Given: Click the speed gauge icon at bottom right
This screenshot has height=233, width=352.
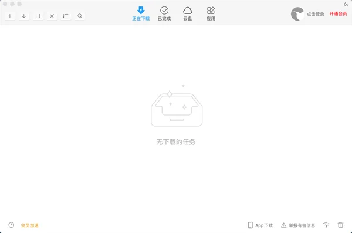Looking at the screenshot, I should point(326,225).
